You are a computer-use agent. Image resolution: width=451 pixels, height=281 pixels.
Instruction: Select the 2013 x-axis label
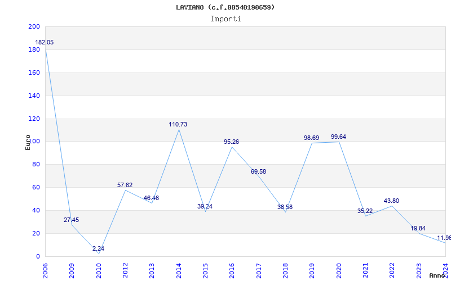pyautogui.click(x=152, y=271)
